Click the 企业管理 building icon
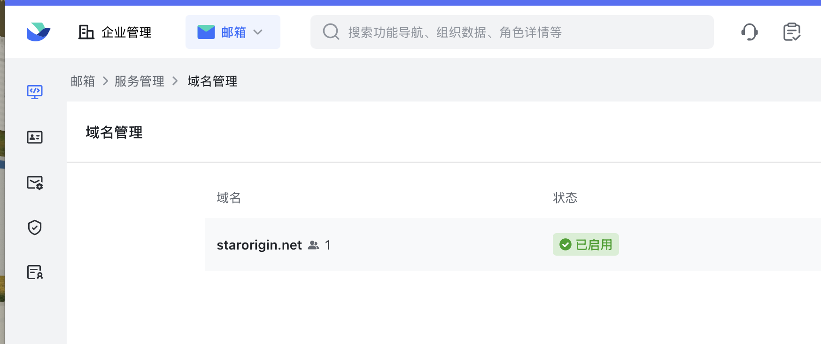 86,32
